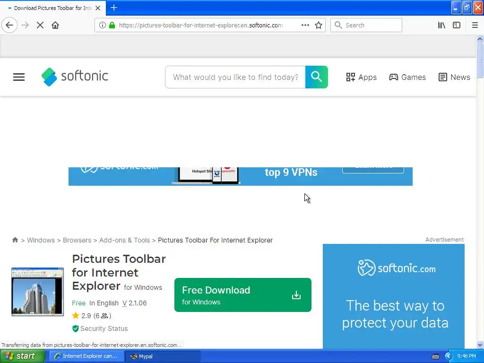Open the browser hamburger menu
Screen dimensions: 484x363
[475, 25]
